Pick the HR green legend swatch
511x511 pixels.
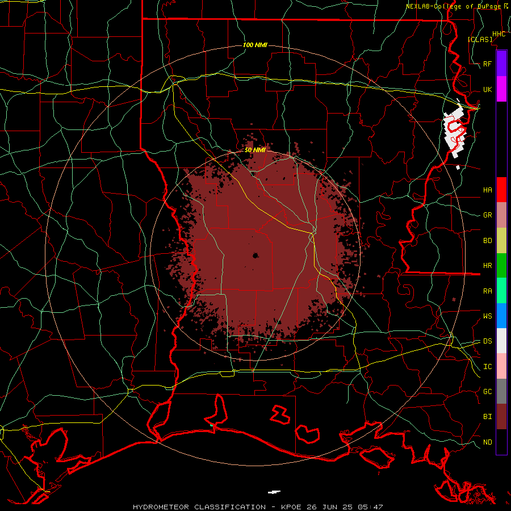[501, 265]
